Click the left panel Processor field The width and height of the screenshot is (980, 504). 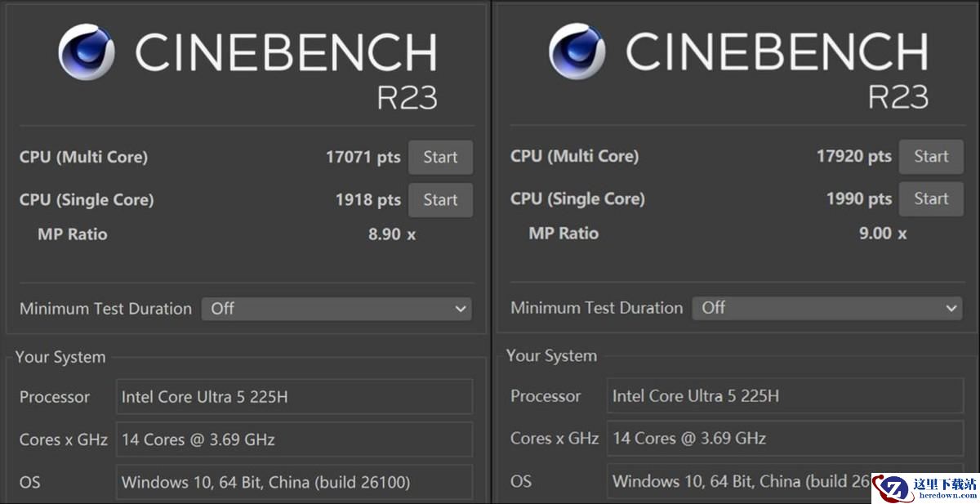[x=294, y=397]
